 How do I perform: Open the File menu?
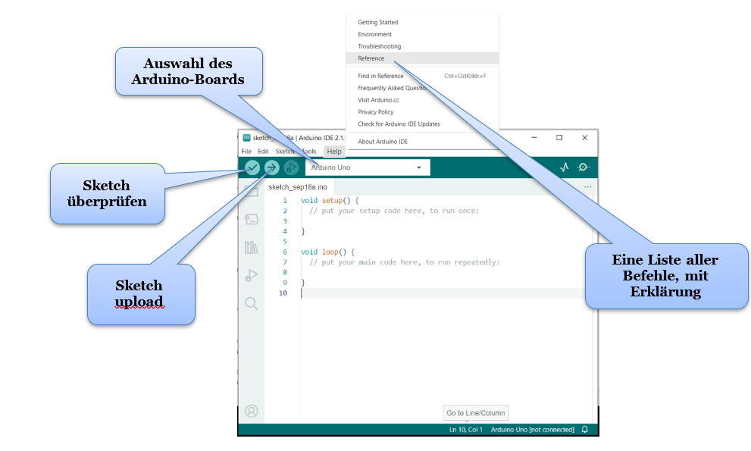246,152
